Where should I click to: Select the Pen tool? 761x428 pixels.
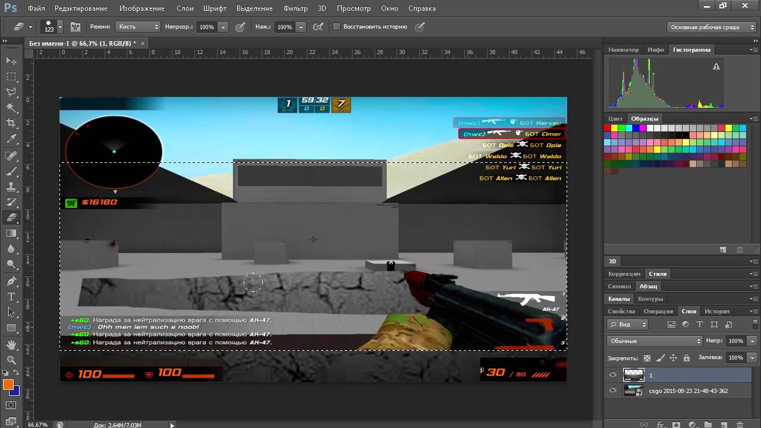click(x=11, y=281)
